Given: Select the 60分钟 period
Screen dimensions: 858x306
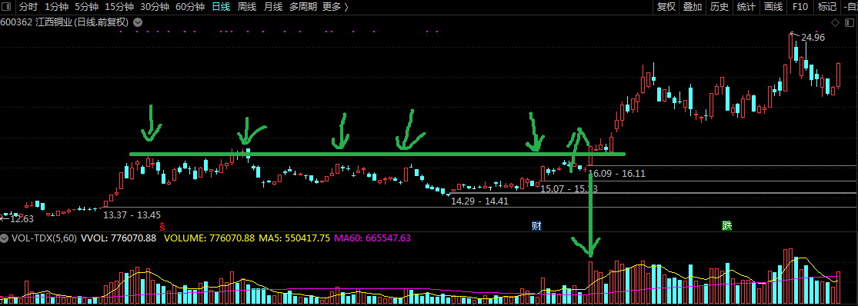Looking at the screenshot, I should coord(190,7).
